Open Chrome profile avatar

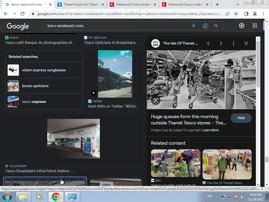[255, 14]
